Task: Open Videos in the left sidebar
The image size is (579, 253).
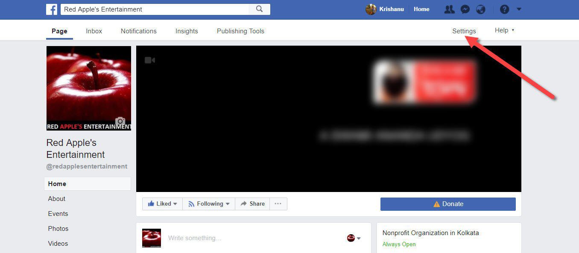Action: 58,244
